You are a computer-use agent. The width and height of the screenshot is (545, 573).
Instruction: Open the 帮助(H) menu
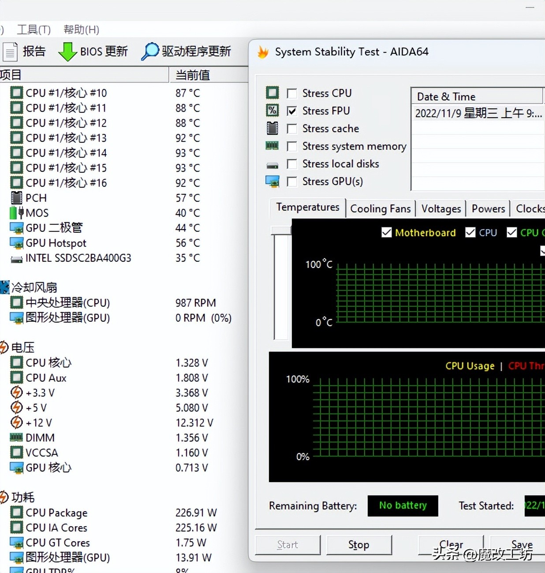80,30
